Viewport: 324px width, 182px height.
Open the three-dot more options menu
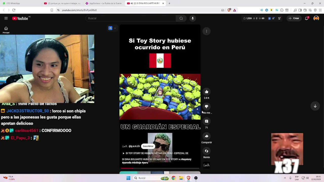pos(207,31)
